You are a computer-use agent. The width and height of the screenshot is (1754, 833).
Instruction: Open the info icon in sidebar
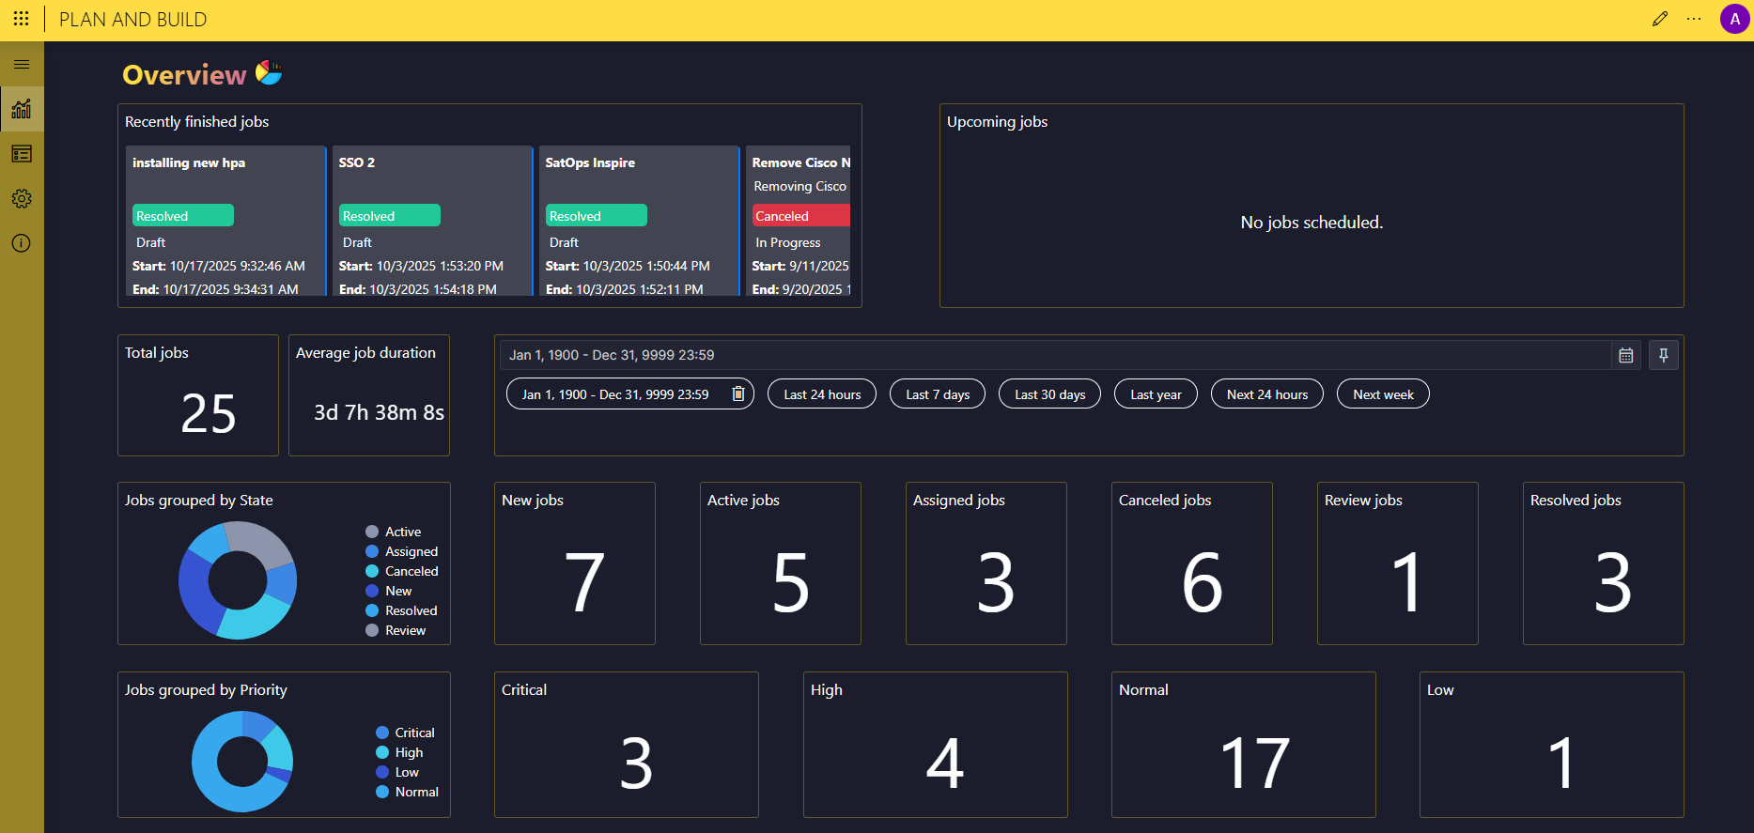click(x=22, y=243)
